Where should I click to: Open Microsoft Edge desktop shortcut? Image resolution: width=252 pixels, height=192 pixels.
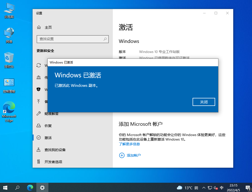pos(9,112)
